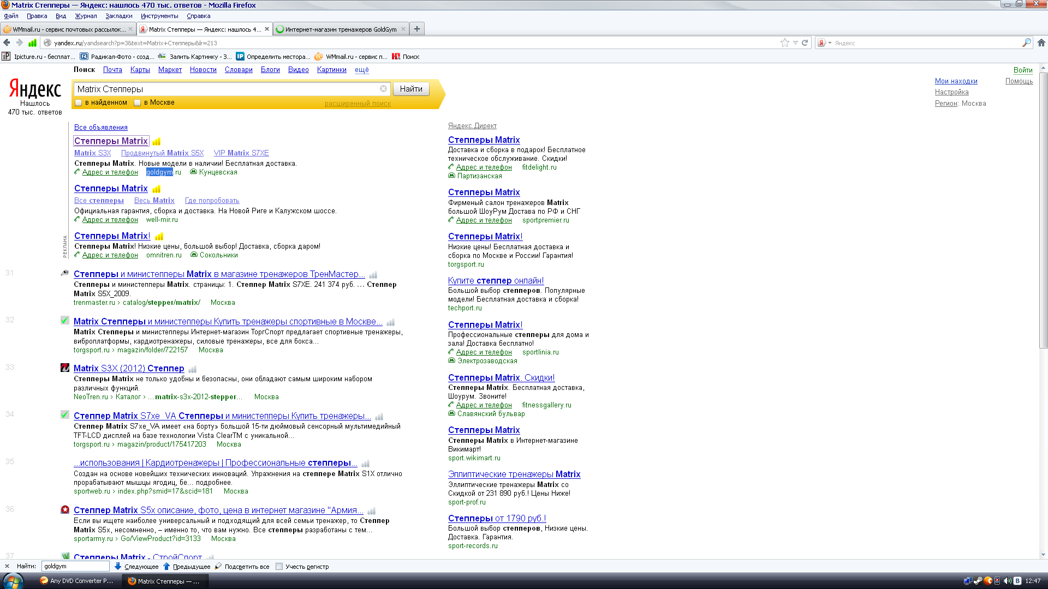Find previous match with Предыдущее arrow
This screenshot has width=1048, height=589.
[187, 566]
